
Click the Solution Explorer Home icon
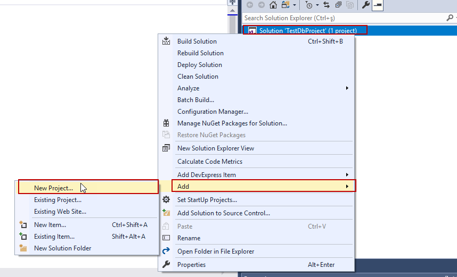273,5
